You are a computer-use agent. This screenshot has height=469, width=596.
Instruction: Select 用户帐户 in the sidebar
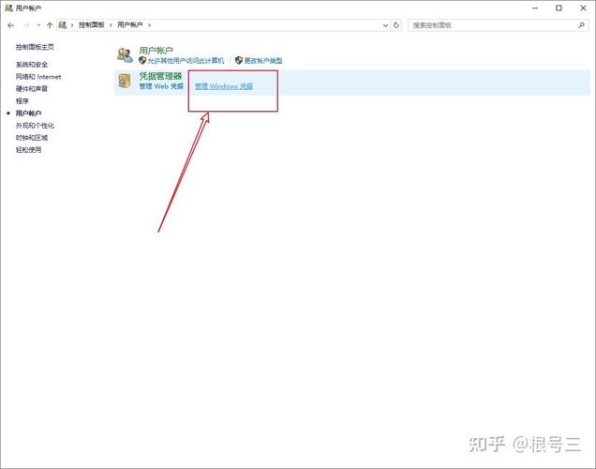28,113
